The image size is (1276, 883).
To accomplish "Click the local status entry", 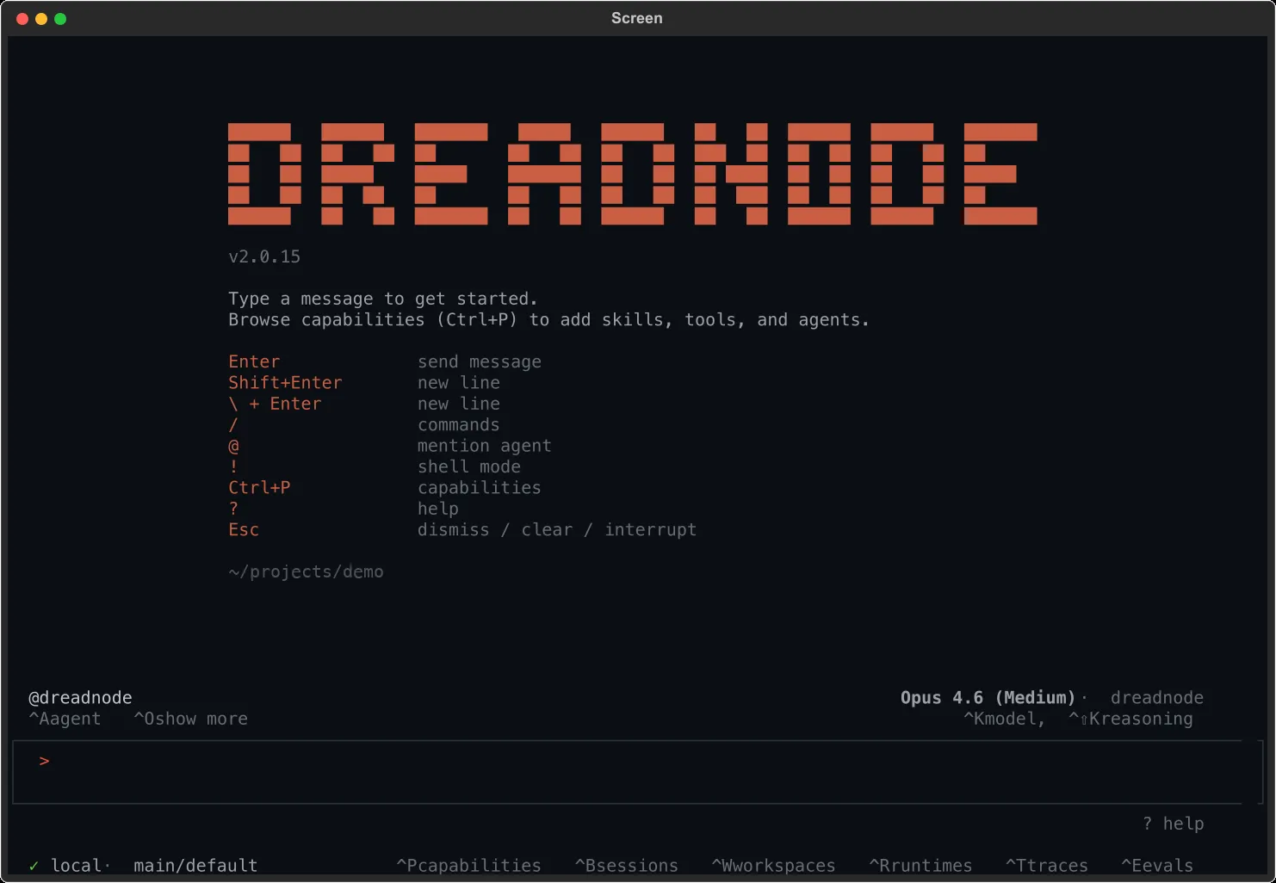I will click(76, 866).
